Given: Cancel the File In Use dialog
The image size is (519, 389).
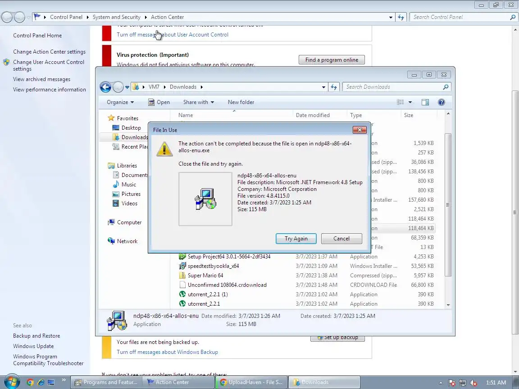Looking at the screenshot, I should click(341, 239).
